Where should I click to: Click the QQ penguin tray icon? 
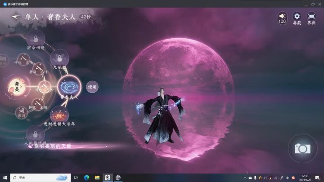click(270, 178)
